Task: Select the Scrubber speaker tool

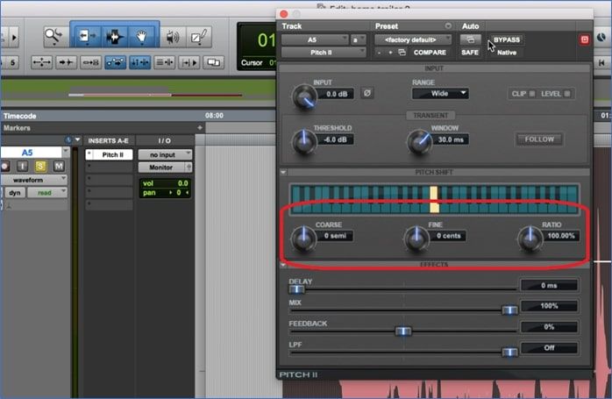Action: 172,37
